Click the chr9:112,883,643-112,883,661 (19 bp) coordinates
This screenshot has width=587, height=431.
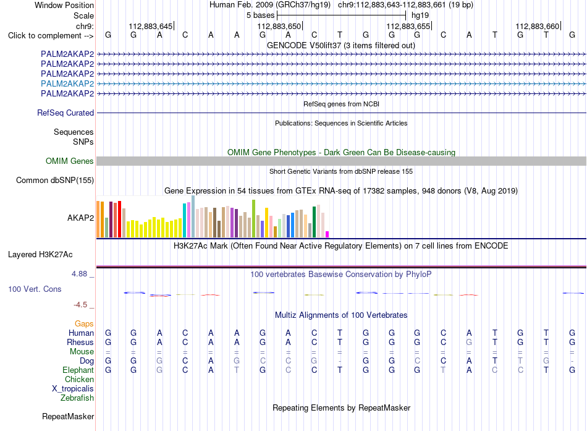(x=405, y=5)
